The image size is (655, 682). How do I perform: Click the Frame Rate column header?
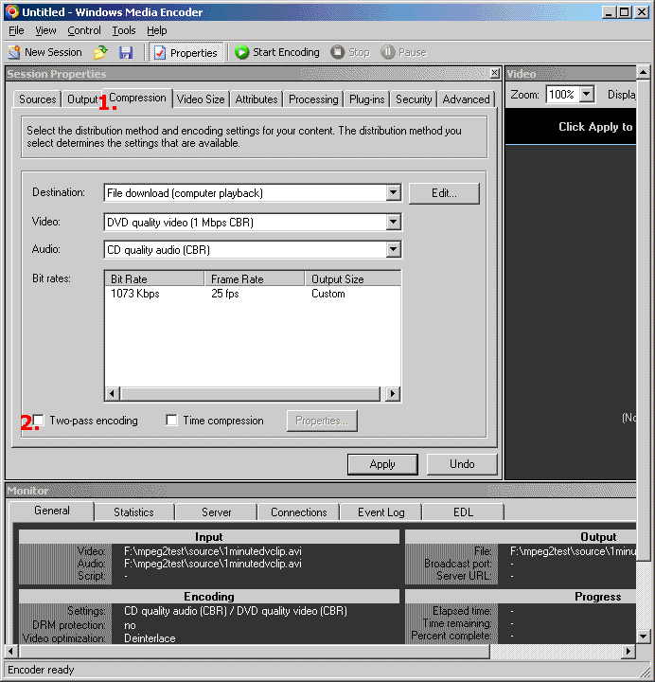(255, 278)
